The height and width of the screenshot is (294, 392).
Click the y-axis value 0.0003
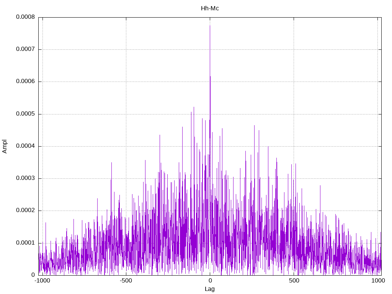(x=25, y=178)
